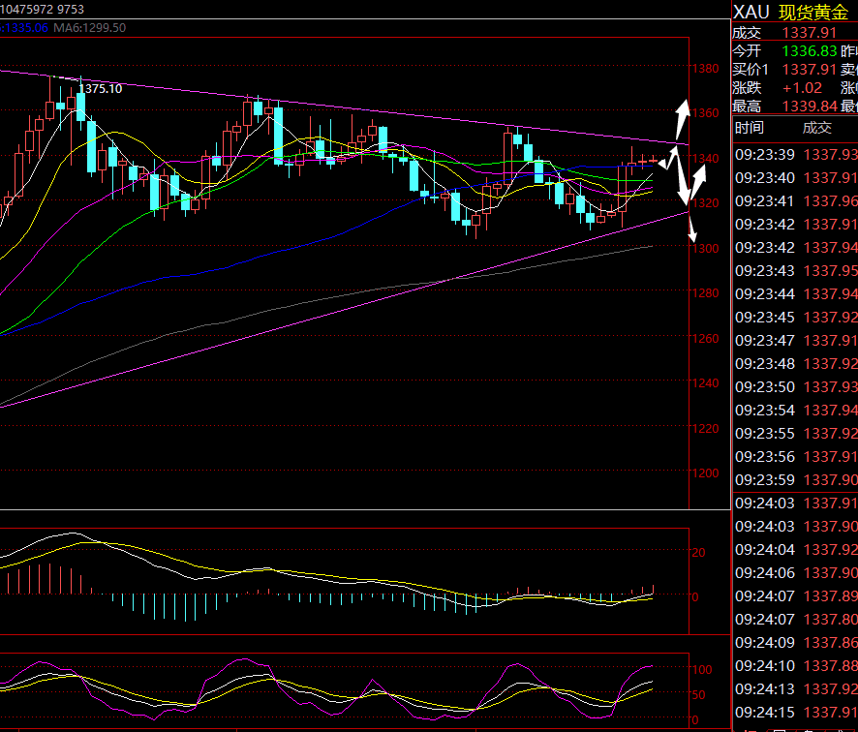Select the 09:23:59 tick row

click(x=796, y=480)
